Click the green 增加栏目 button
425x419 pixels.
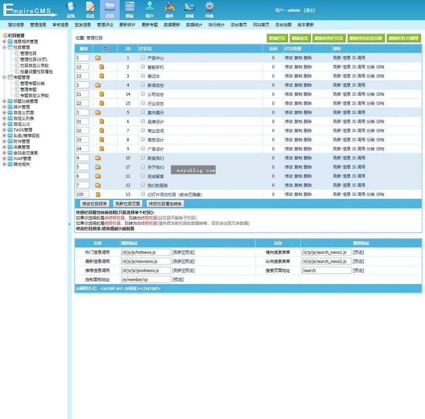[277, 38]
